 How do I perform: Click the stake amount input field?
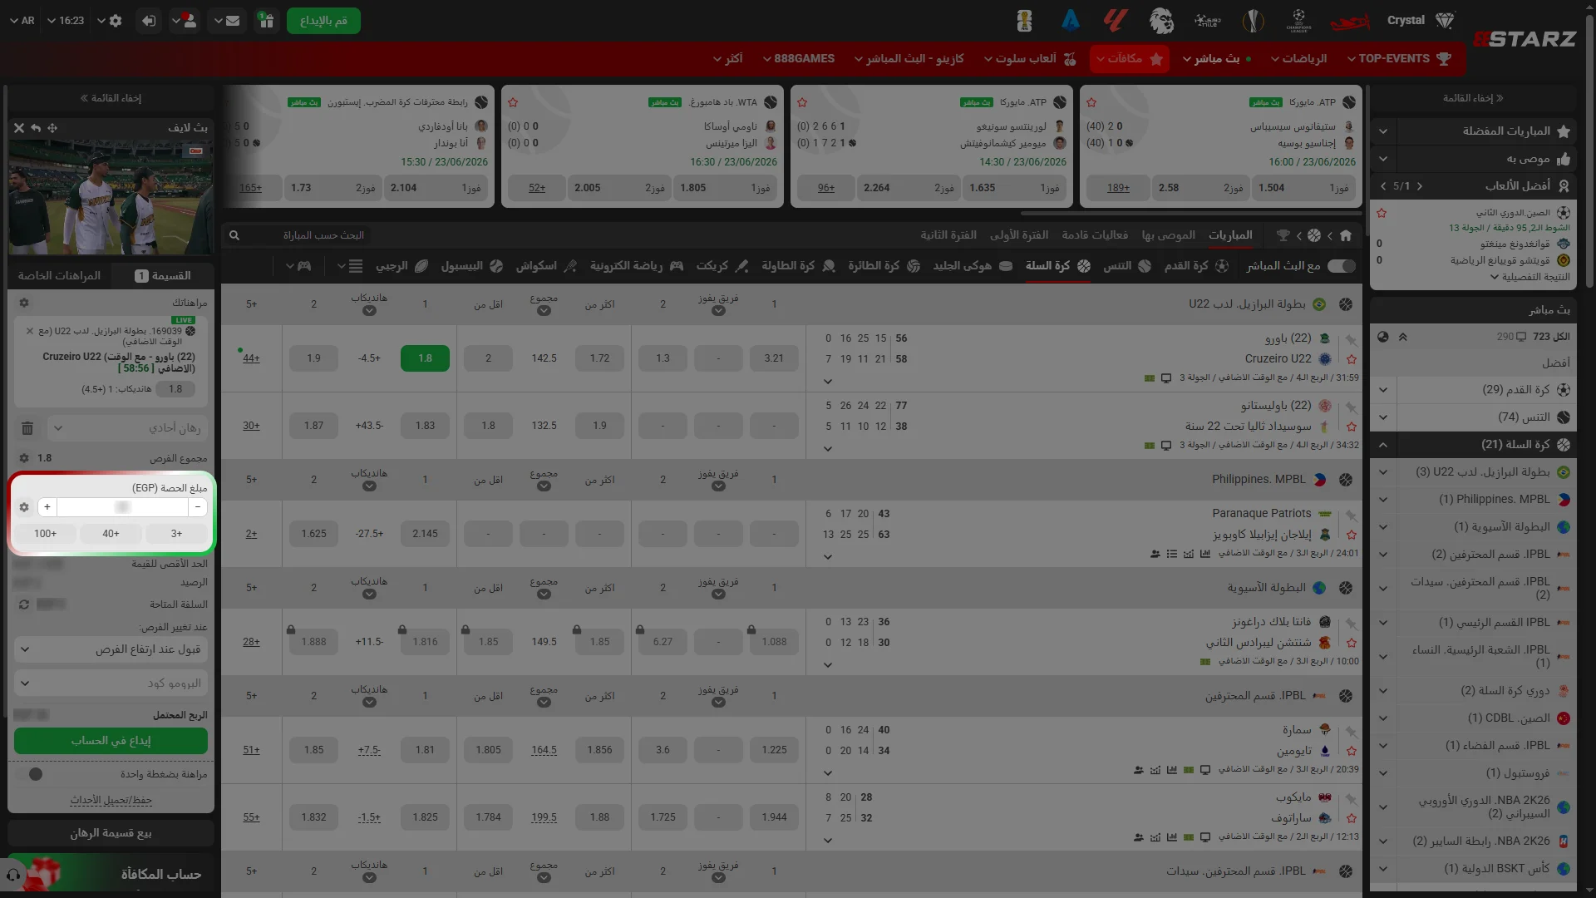coord(122,507)
